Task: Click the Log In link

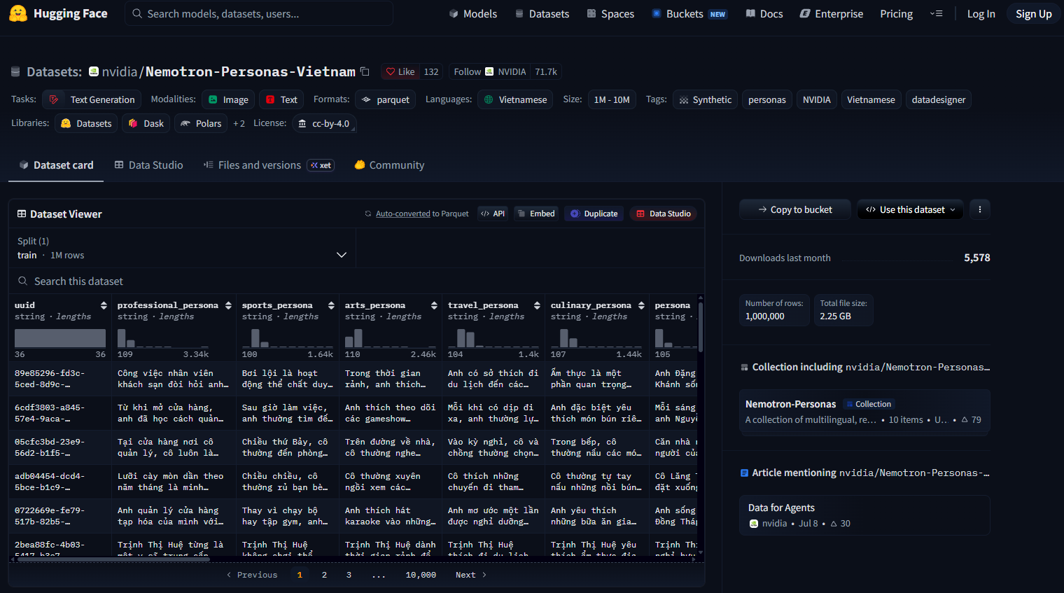Action: point(981,13)
